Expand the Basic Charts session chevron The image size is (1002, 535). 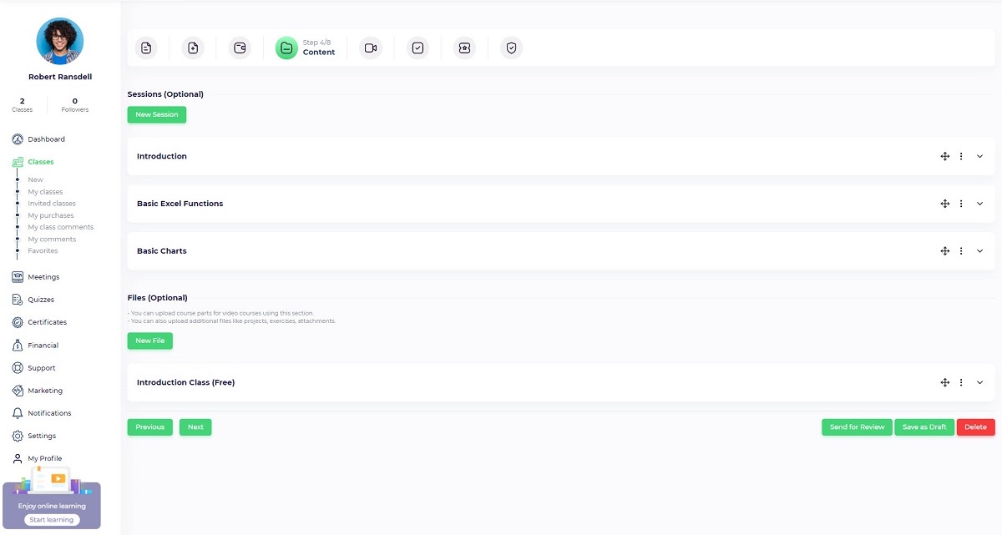(980, 251)
